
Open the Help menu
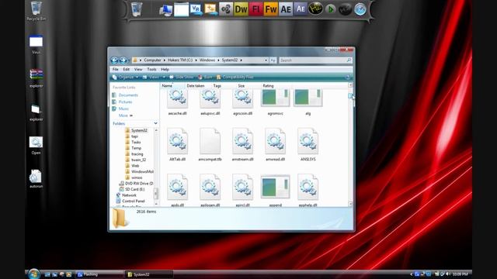tap(165, 69)
